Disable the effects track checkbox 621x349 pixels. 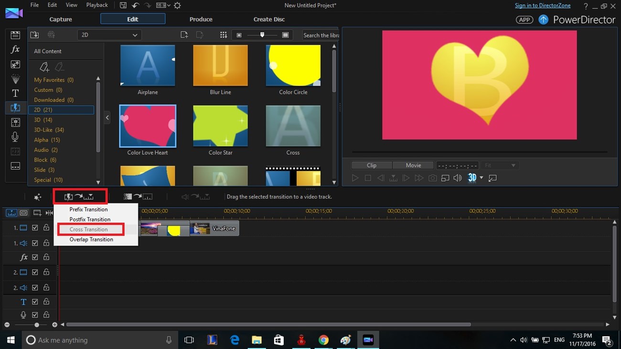point(35,257)
